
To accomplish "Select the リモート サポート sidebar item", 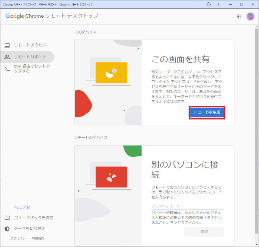I will click(27, 57).
